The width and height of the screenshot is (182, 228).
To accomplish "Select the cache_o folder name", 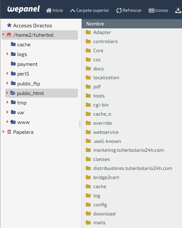I will [x=102, y=114].
